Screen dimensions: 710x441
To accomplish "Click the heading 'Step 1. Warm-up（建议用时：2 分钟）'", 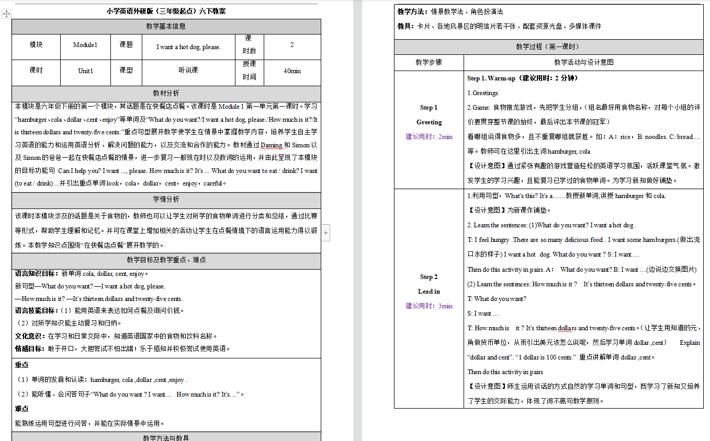I will coord(523,78).
